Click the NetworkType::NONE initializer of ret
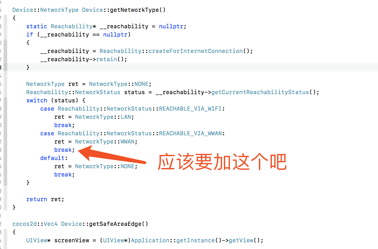The image size is (378, 249). click(x=119, y=84)
